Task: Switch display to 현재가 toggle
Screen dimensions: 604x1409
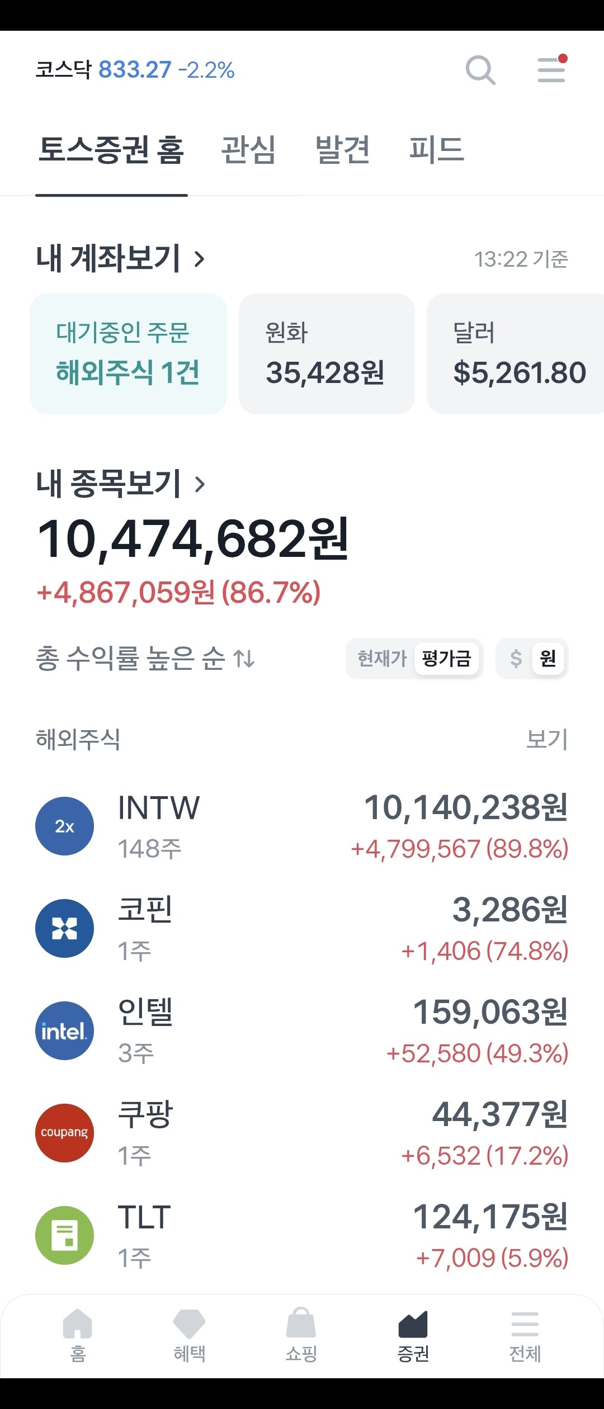Action: pyautogui.click(x=382, y=658)
